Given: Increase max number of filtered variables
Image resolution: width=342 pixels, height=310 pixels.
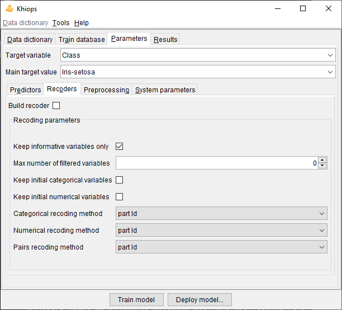Looking at the screenshot, I should [x=322, y=160].
